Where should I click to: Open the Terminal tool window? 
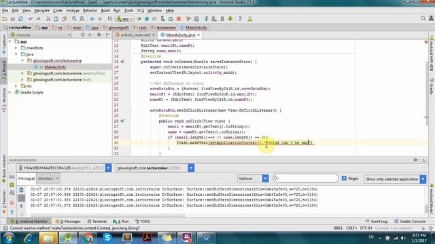[97, 222]
